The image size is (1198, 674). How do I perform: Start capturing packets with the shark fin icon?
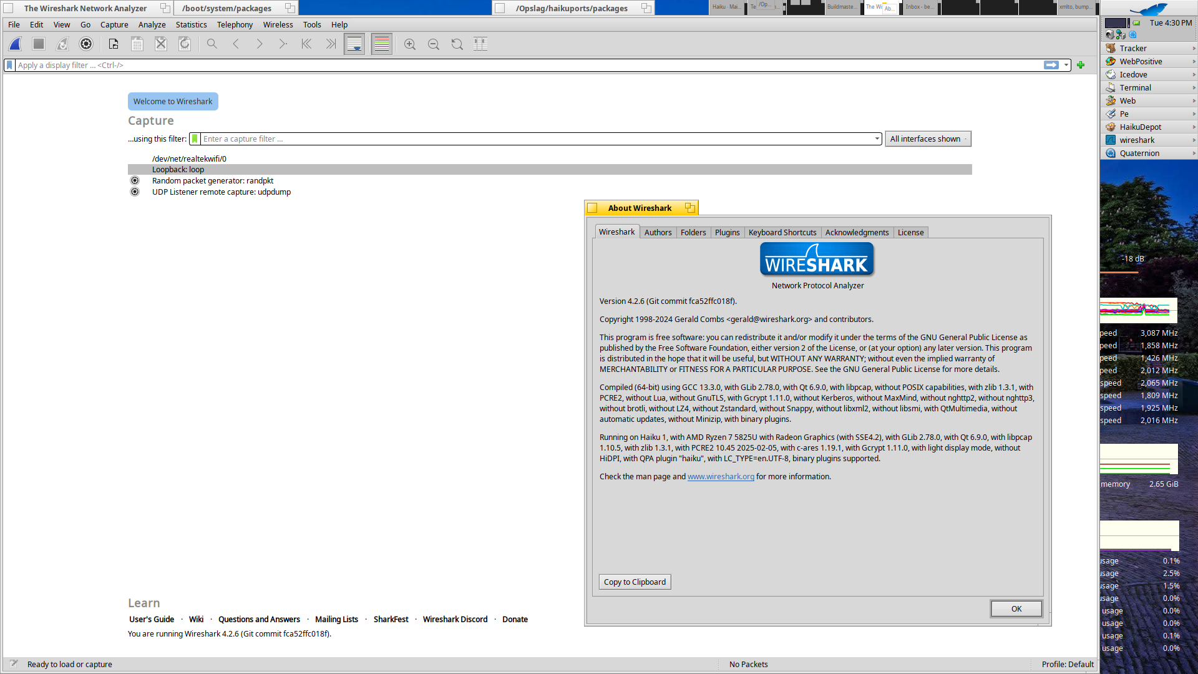tap(15, 44)
